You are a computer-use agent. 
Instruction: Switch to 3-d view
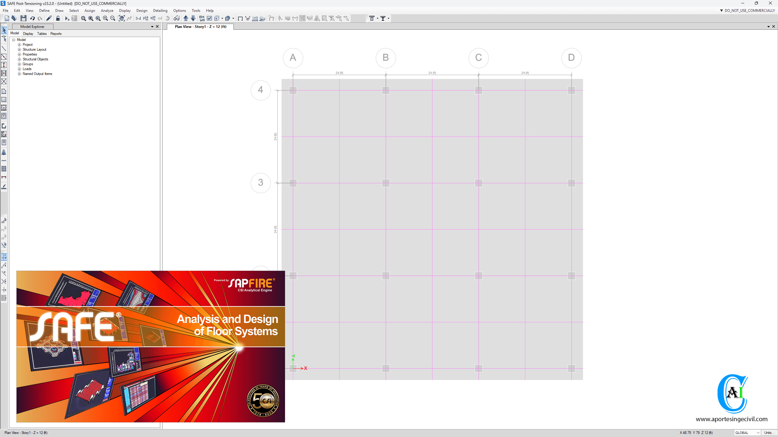(x=138, y=19)
